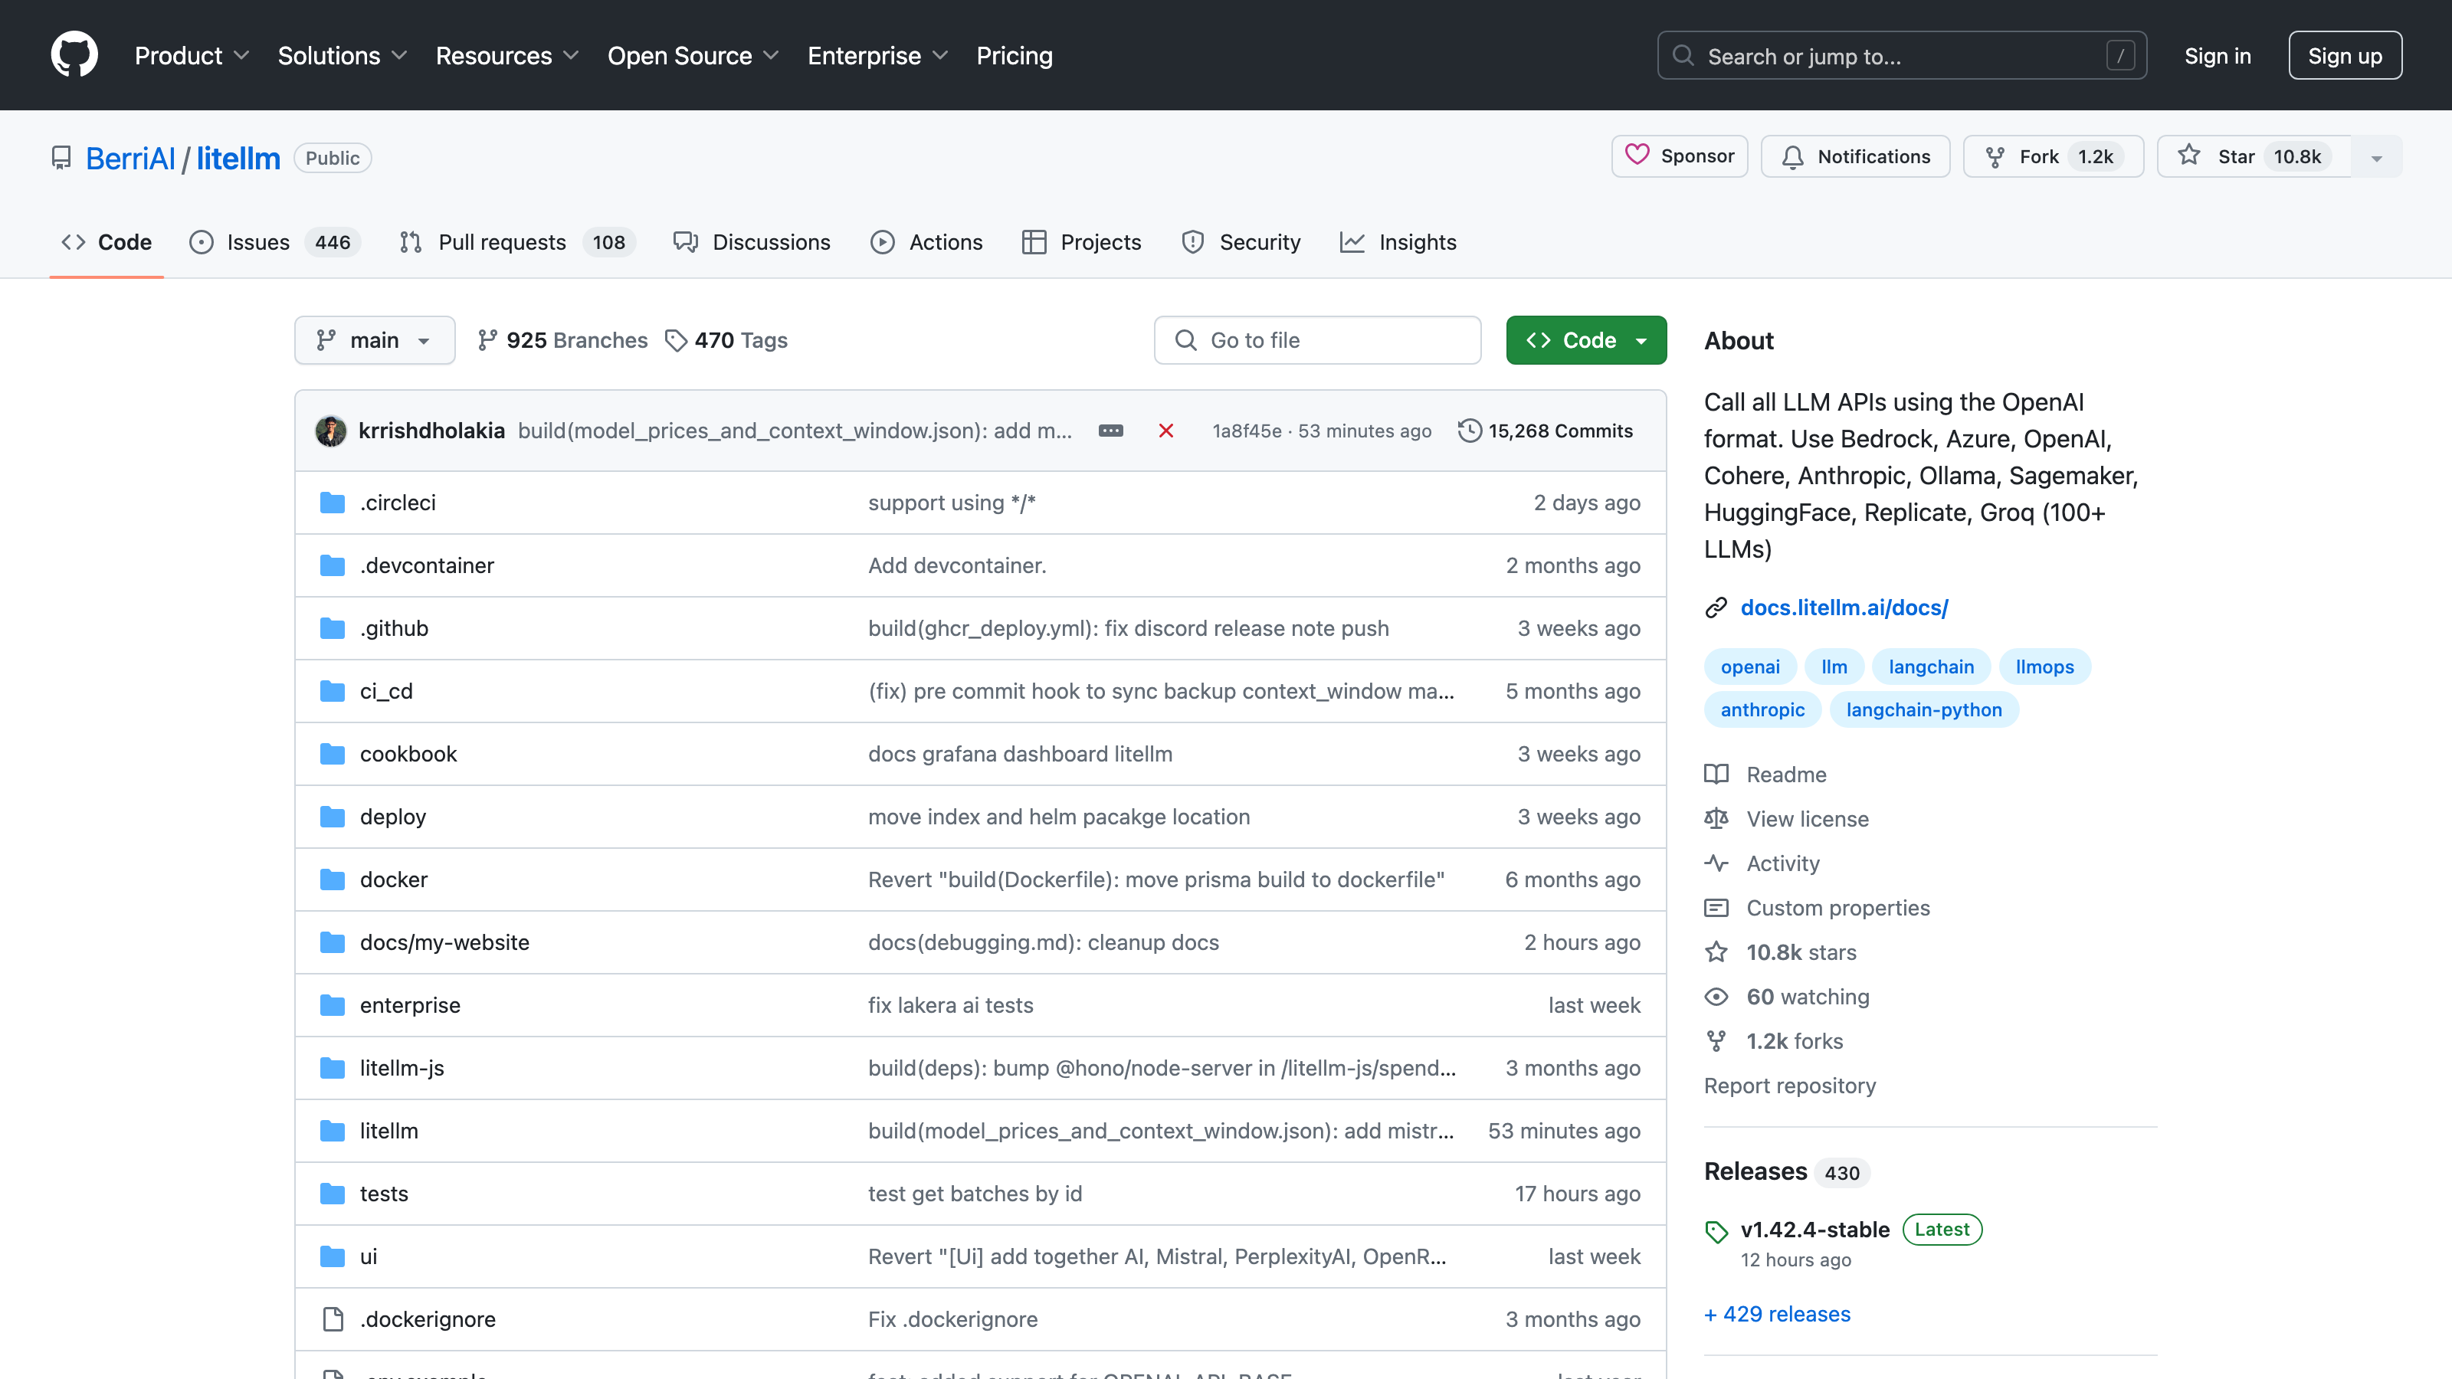Open the .github folder icon
2452x1379 pixels.
pos(333,628)
